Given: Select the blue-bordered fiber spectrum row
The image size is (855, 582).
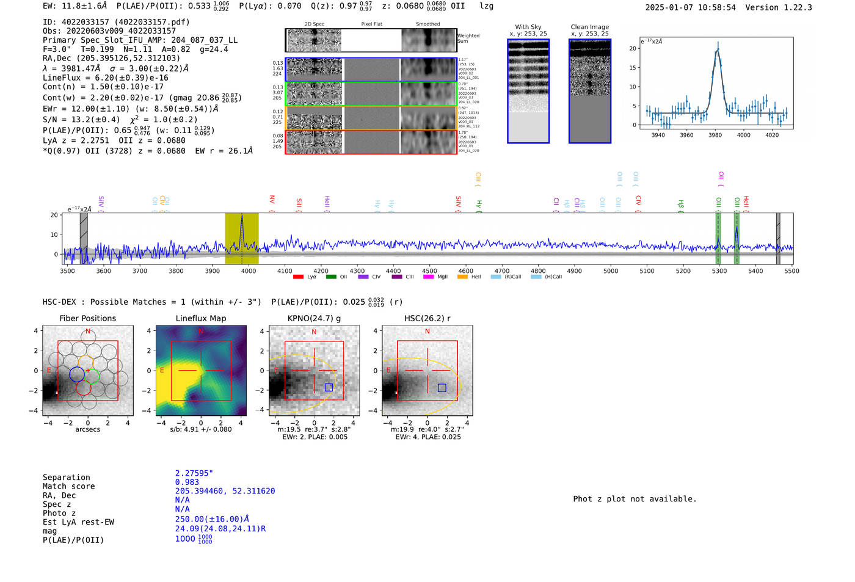Looking at the screenshot, I should pos(371,70).
